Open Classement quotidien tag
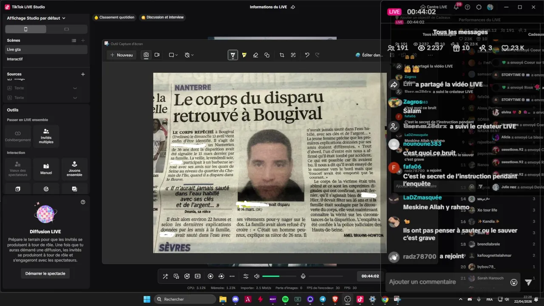The image size is (544, 306). tap(114, 17)
